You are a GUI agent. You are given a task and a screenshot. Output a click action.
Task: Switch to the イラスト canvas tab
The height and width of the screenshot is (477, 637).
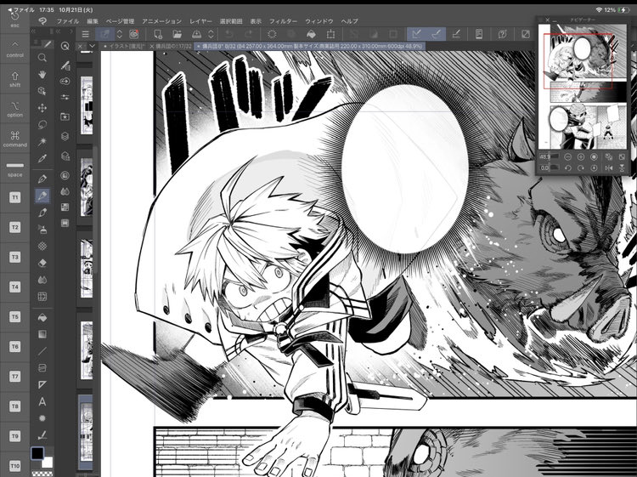click(124, 46)
